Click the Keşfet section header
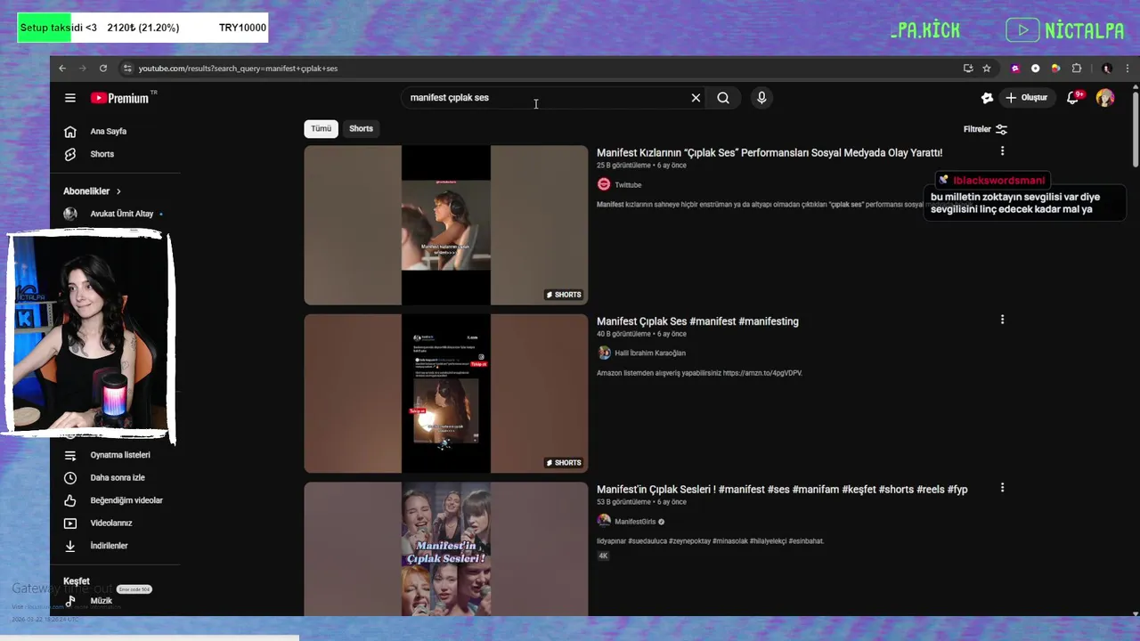The height and width of the screenshot is (641, 1140). (x=77, y=581)
